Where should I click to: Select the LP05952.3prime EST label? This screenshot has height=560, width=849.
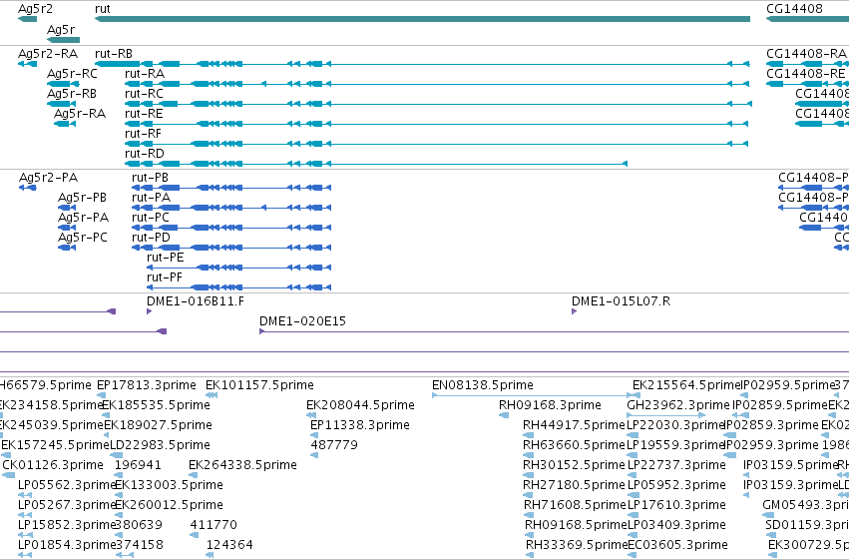pyautogui.click(x=676, y=486)
